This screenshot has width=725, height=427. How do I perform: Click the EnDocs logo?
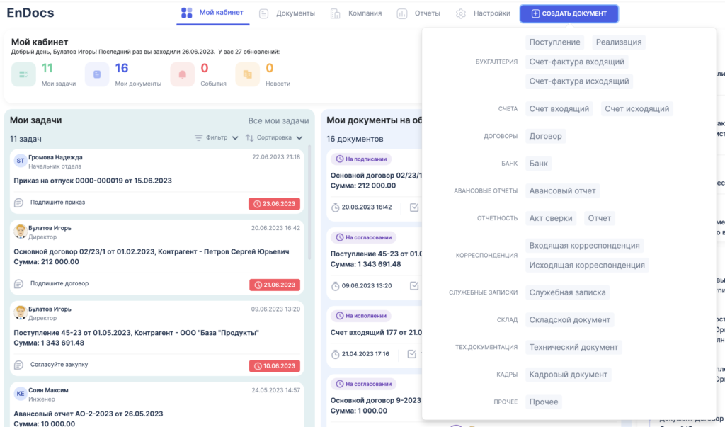pyautogui.click(x=30, y=13)
